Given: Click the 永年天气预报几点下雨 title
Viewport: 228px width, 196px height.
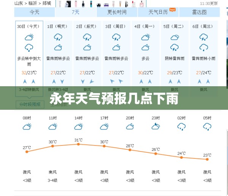Looking at the screenshot, I should pyautogui.click(x=114, y=99).
